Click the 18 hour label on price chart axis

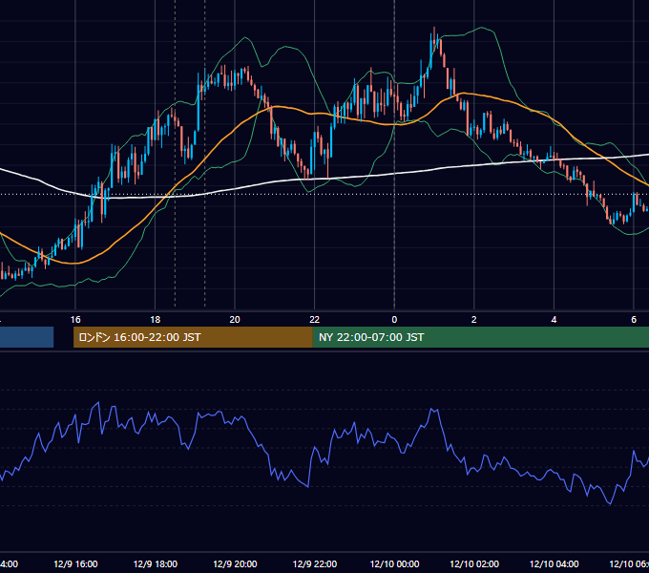pos(156,319)
